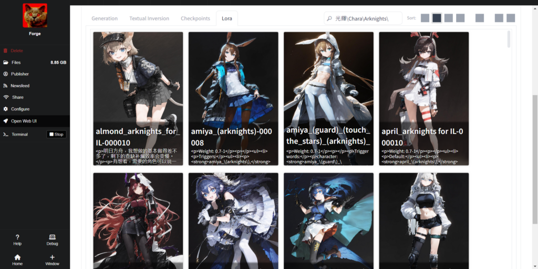Screen dimensions: 538x269
Task: Select the april_arknights Lora card
Action: tap(423, 98)
